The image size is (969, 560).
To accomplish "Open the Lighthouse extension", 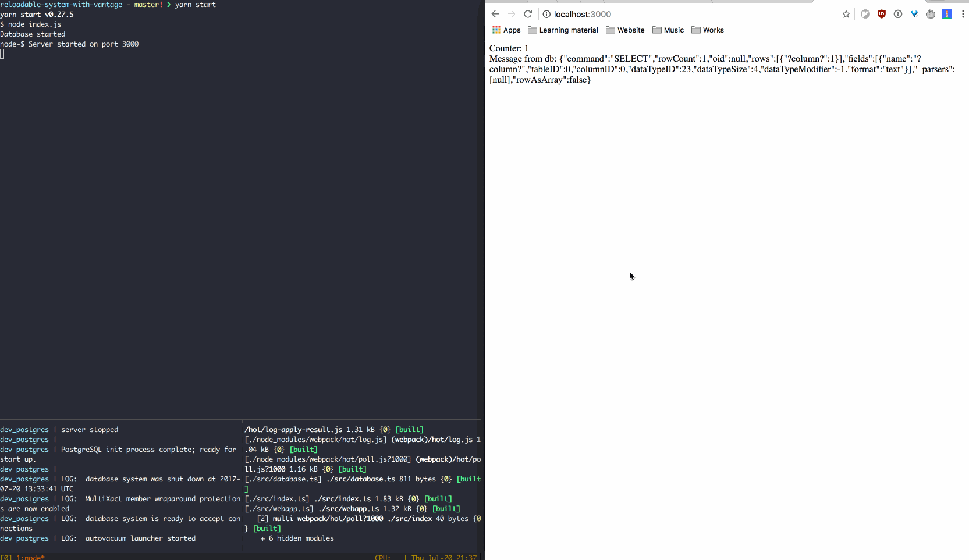I will coord(947,14).
